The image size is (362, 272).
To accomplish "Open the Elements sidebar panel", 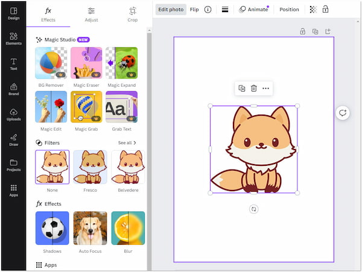I will click(14, 39).
